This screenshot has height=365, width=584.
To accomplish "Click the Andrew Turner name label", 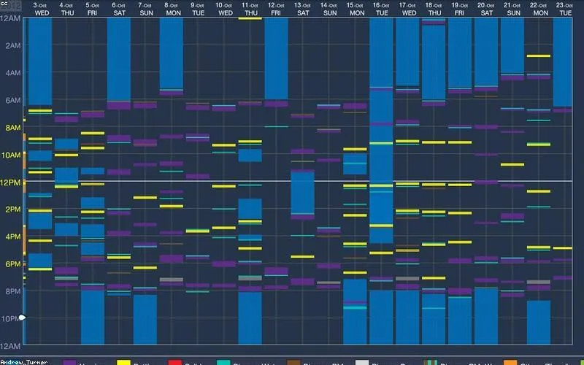I will (x=23, y=362).
